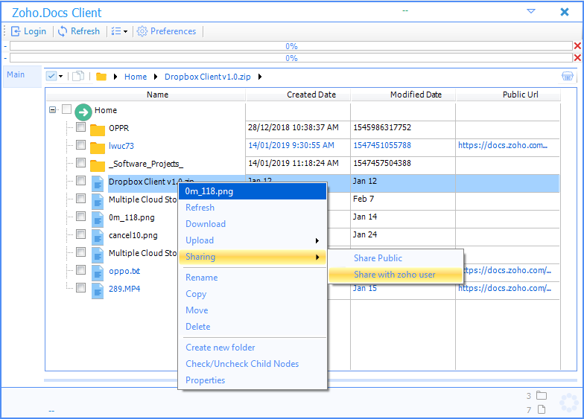Screen dimensions: 584x419
Task: Click the OPPR folder icon
Action: 97,129
